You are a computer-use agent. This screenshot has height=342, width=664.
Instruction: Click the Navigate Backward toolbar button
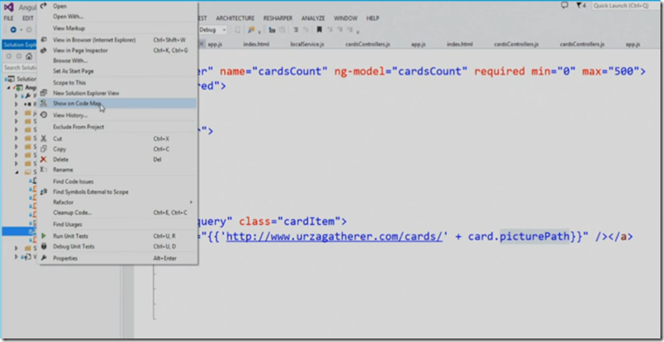tap(13, 30)
